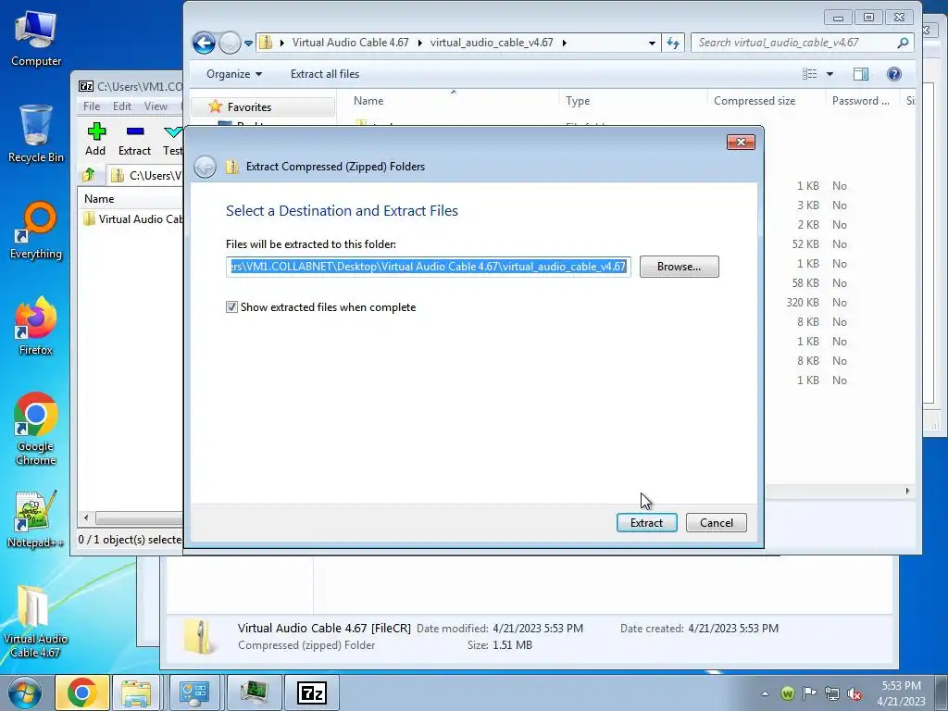The image size is (948, 711).
Task: Click Explorer's horizontal scrollbar right arrow
Action: 907,491
